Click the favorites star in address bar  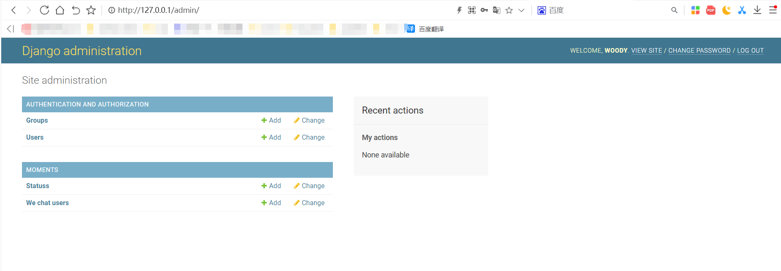point(509,10)
